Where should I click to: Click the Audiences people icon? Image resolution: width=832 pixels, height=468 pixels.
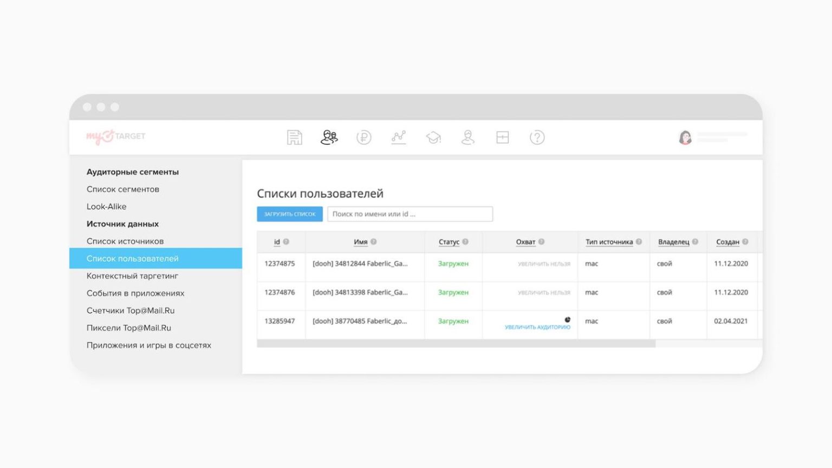click(329, 138)
